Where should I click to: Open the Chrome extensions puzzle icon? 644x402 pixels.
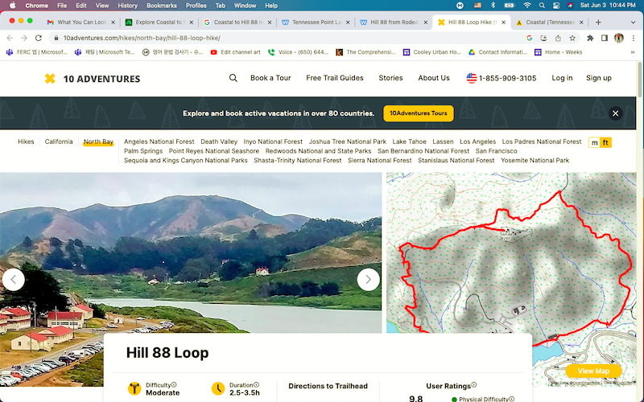coord(590,38)
